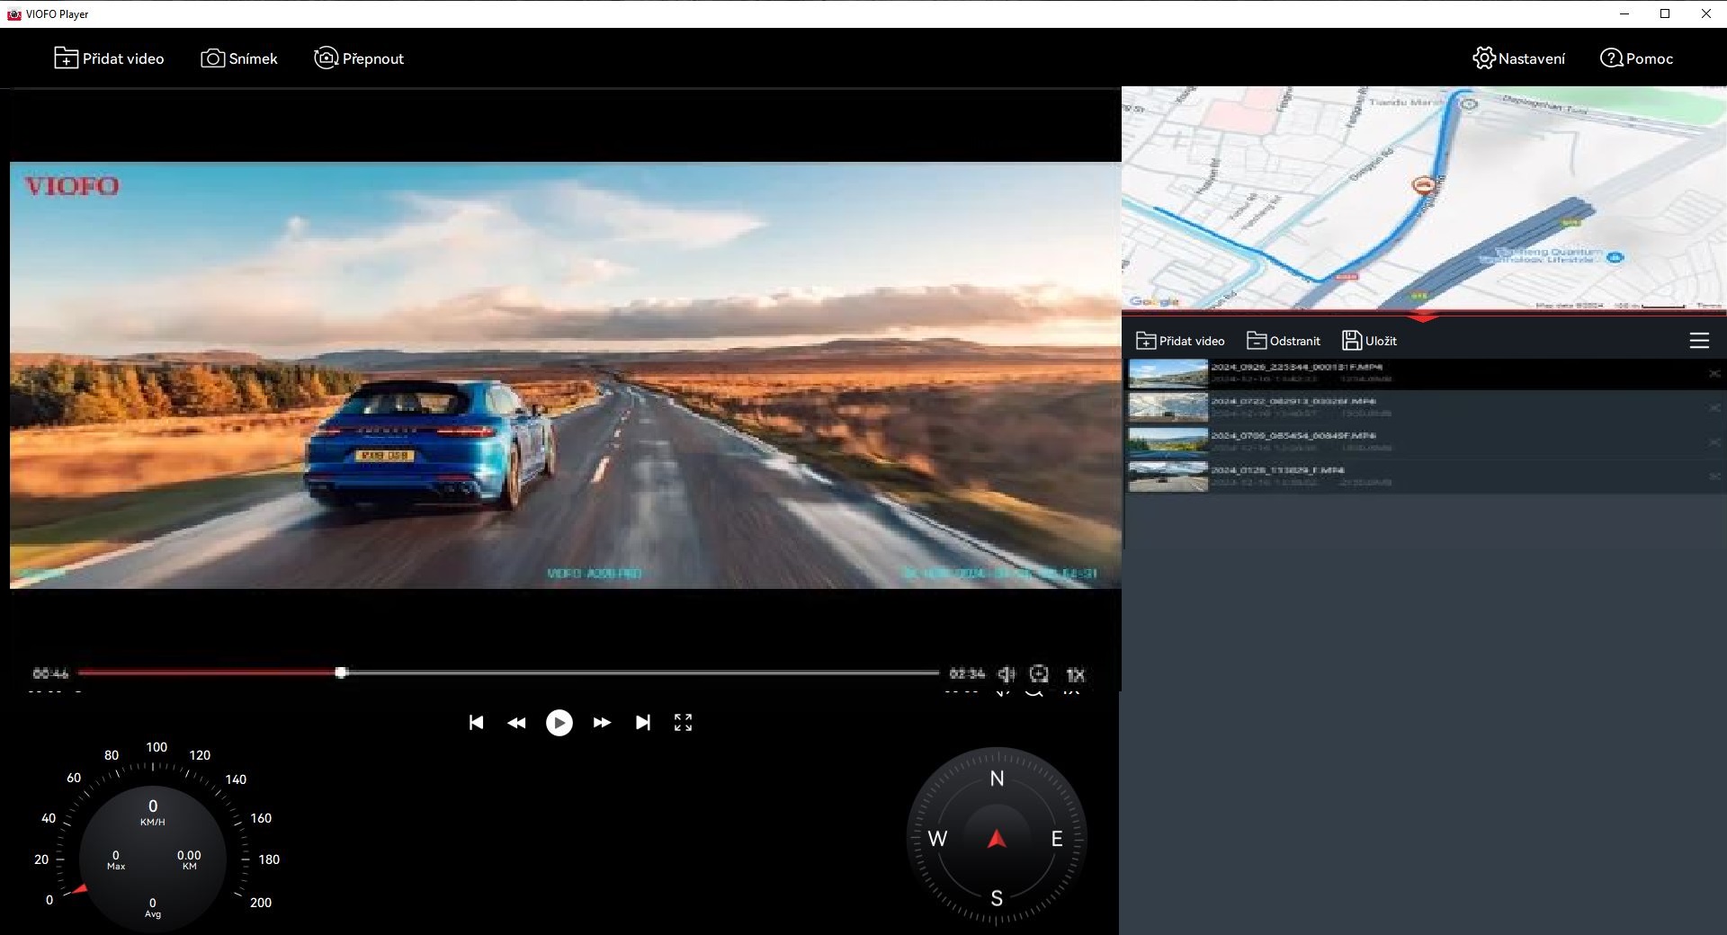This screenshot has height=935, width=1727.
Task: Select the second video thumbnail in playlist
Action: coord(1168,408)
